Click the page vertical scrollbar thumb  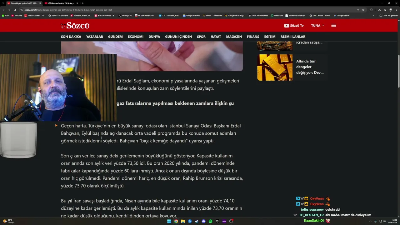coord(398,71)
